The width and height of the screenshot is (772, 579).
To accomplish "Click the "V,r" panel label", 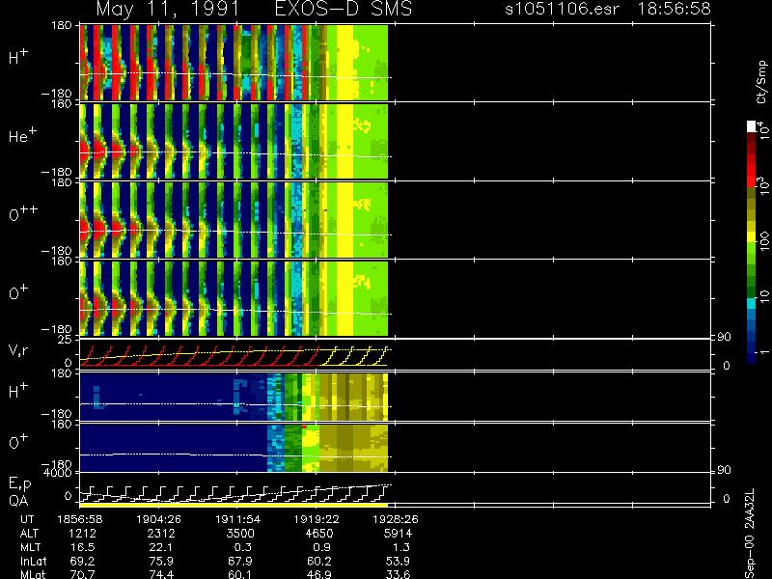I will (x=19, y=350).
